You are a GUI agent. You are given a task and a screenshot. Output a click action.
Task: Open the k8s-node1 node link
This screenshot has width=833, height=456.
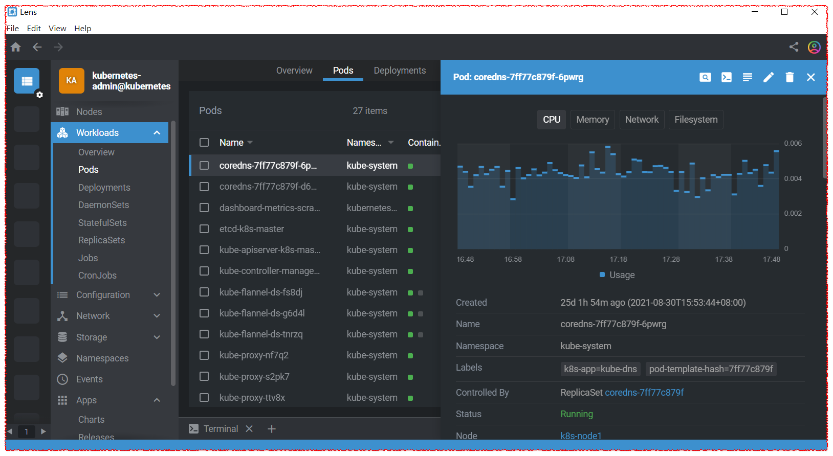pos(581,436)
